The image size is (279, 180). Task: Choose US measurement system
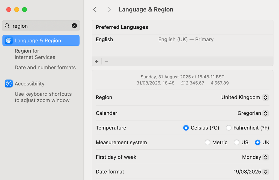click(237, 142)
